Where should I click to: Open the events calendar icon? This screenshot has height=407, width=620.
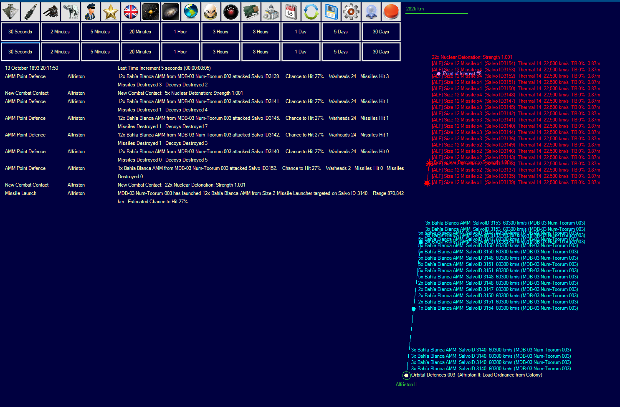point(291,12)
